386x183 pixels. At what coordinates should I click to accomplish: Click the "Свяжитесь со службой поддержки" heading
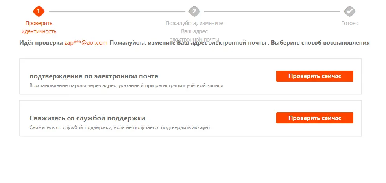[87, 118]
